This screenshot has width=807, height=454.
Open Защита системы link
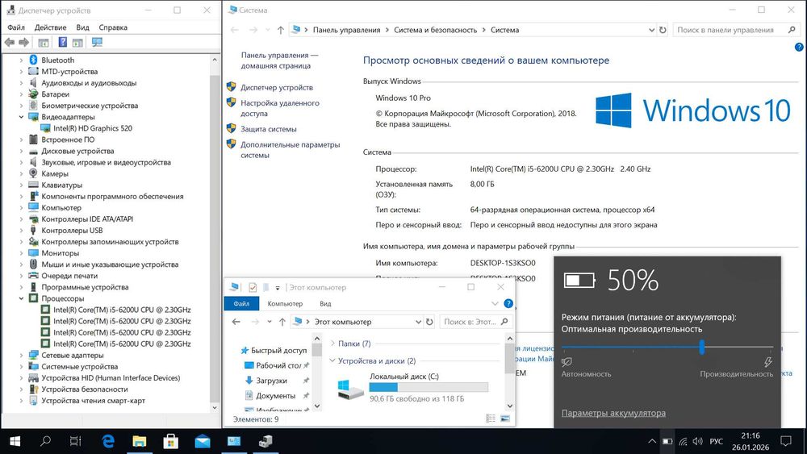click(269, 129)
